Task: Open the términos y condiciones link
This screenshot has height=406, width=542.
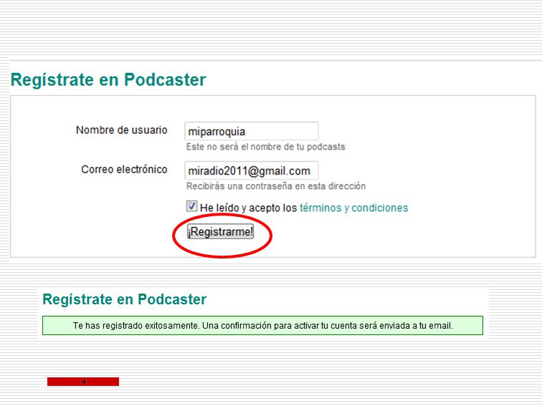Action: 353,208
